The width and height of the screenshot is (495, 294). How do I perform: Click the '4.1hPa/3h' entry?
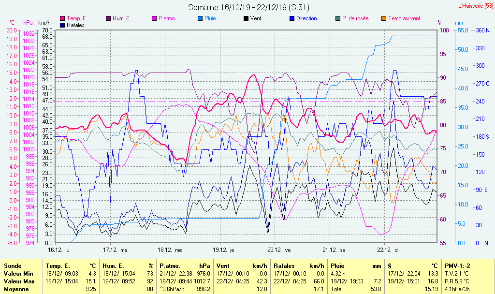[457, 289]
